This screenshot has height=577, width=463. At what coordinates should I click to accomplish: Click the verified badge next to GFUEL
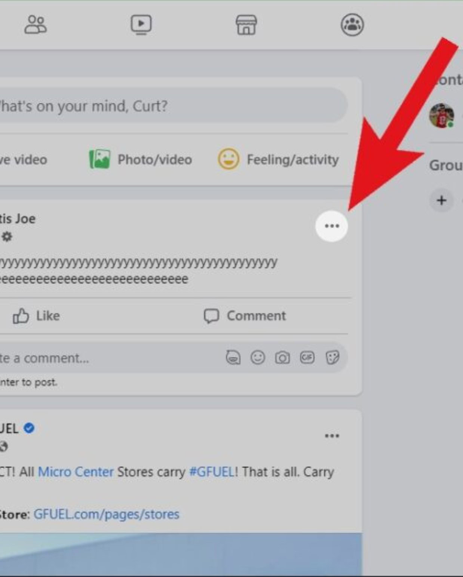pyautogui.click(x=29, y=429)
